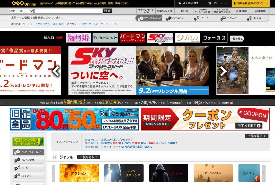Click the FAQ question mark icon
The width and height of the screenshot is (275, 185).
pos(180,3)
